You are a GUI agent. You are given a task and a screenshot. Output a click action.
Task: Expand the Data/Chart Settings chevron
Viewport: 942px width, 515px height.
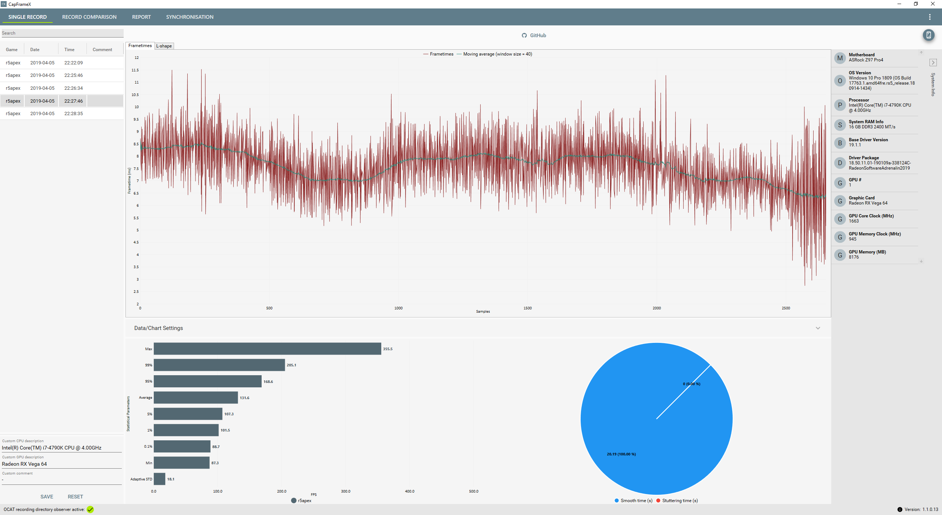click(x=818, y=328)
